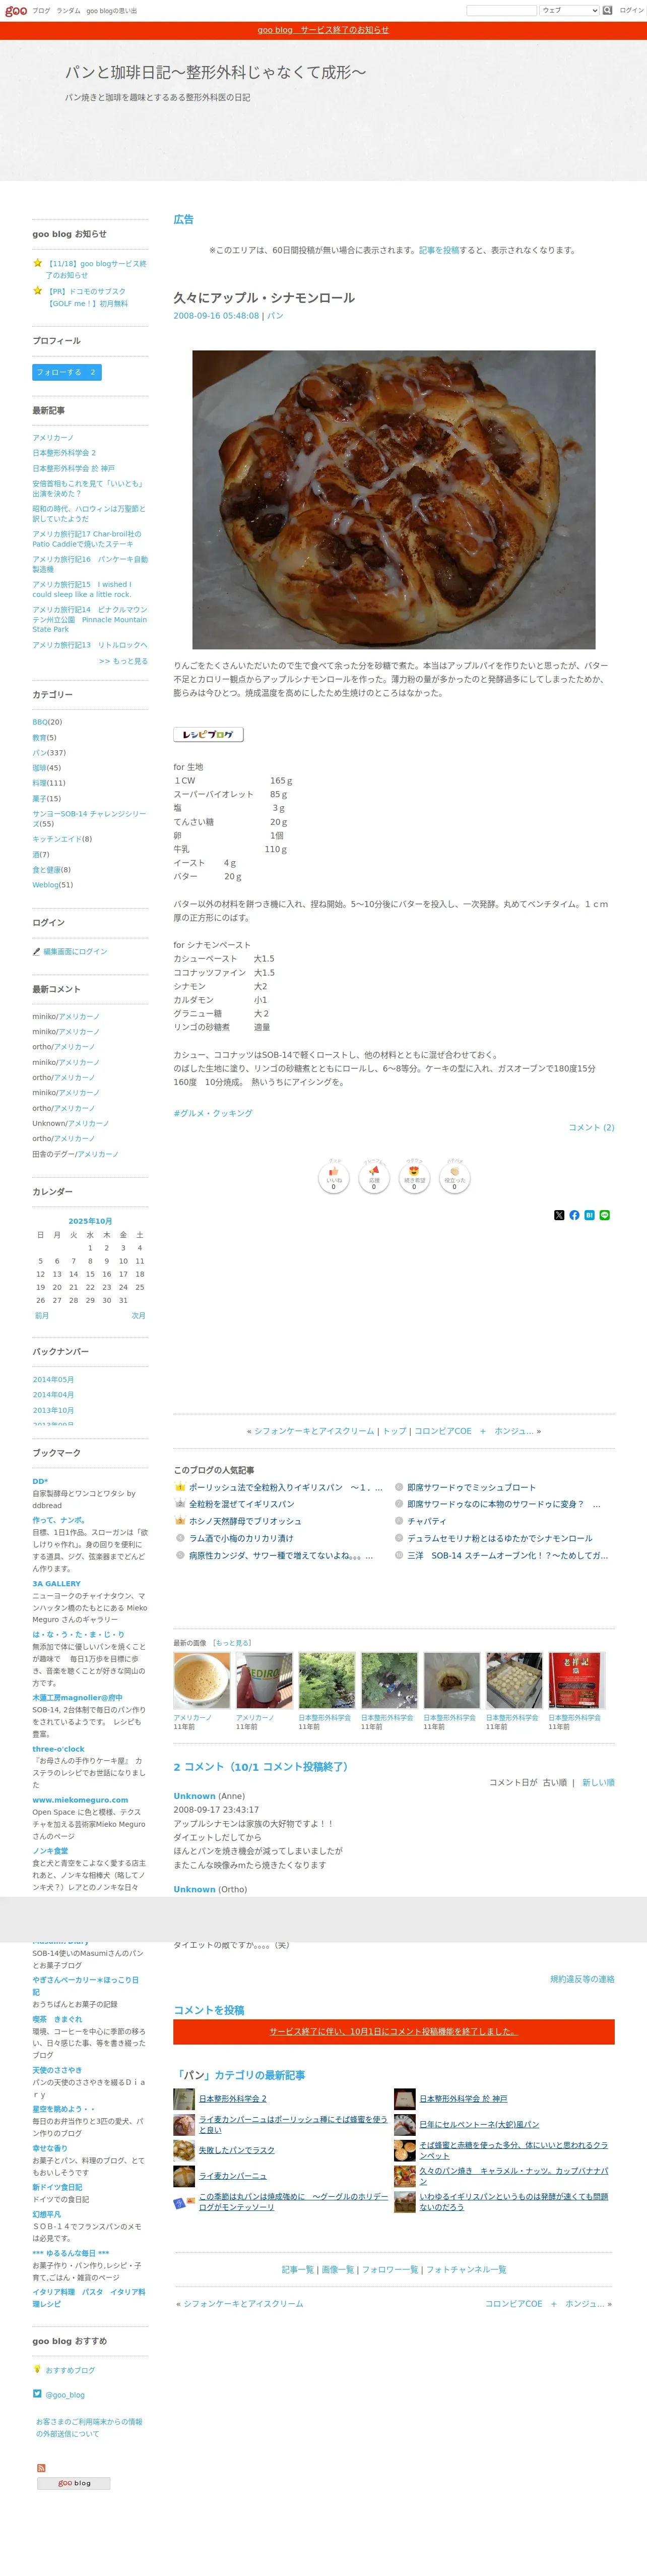Screen dimensions: 647x2576
Task: Share post via X icon
Action: [559, 1215]
